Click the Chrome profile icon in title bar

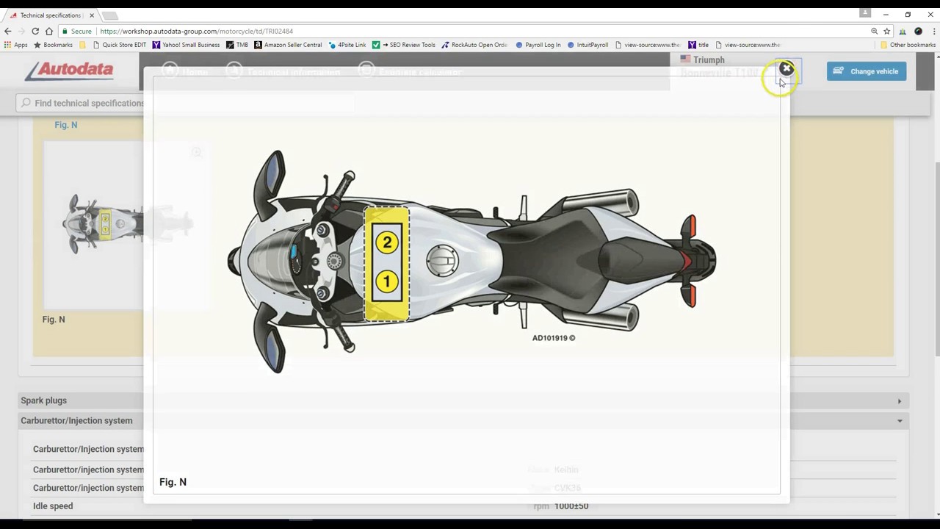pos(865,13)
